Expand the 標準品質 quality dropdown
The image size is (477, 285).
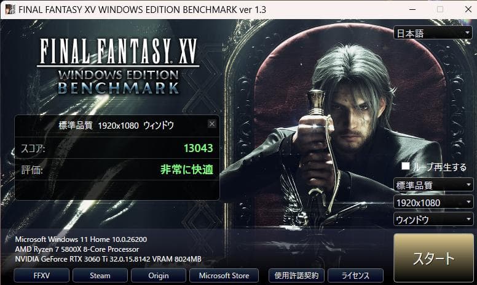pos(433,185)
